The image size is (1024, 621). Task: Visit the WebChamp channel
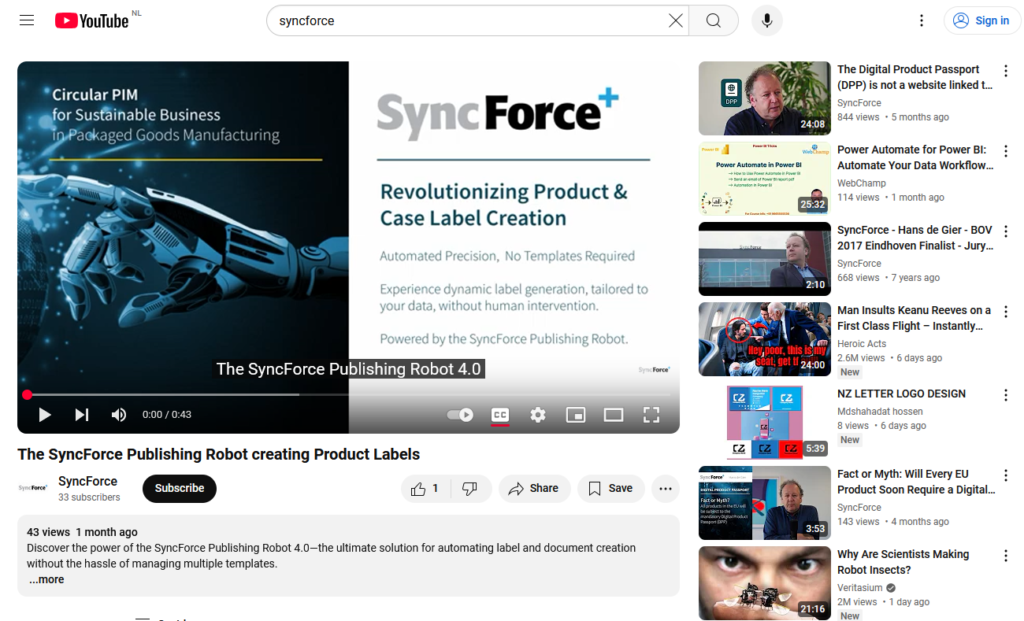(x=862, y=183)
